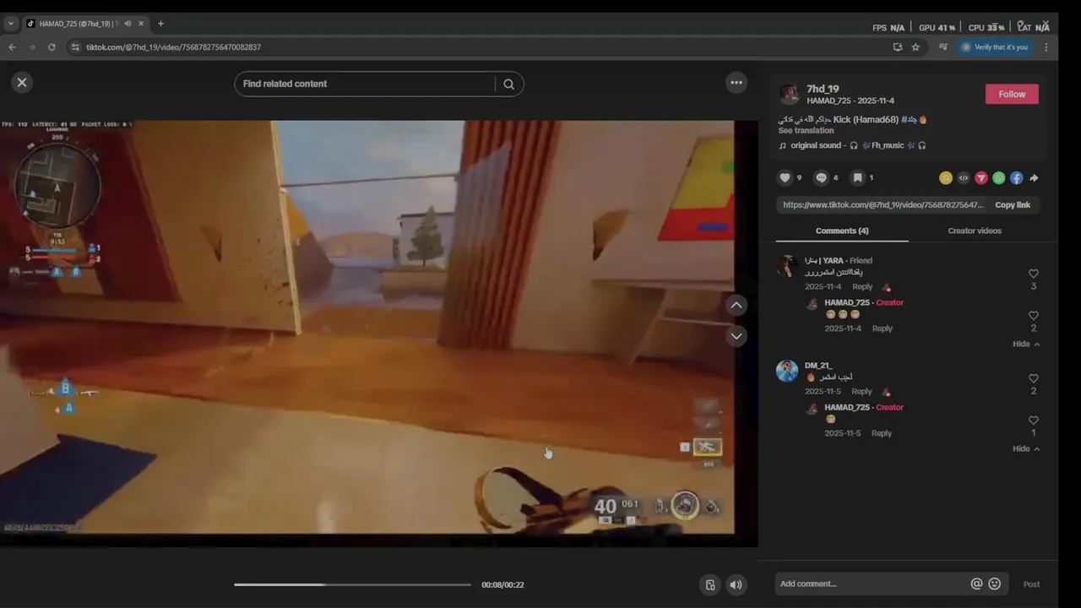The image size is (1081, 608).
Task: Reply to HAMAD_725's comment dated 2025-11-5
Action: pos(881,433)
